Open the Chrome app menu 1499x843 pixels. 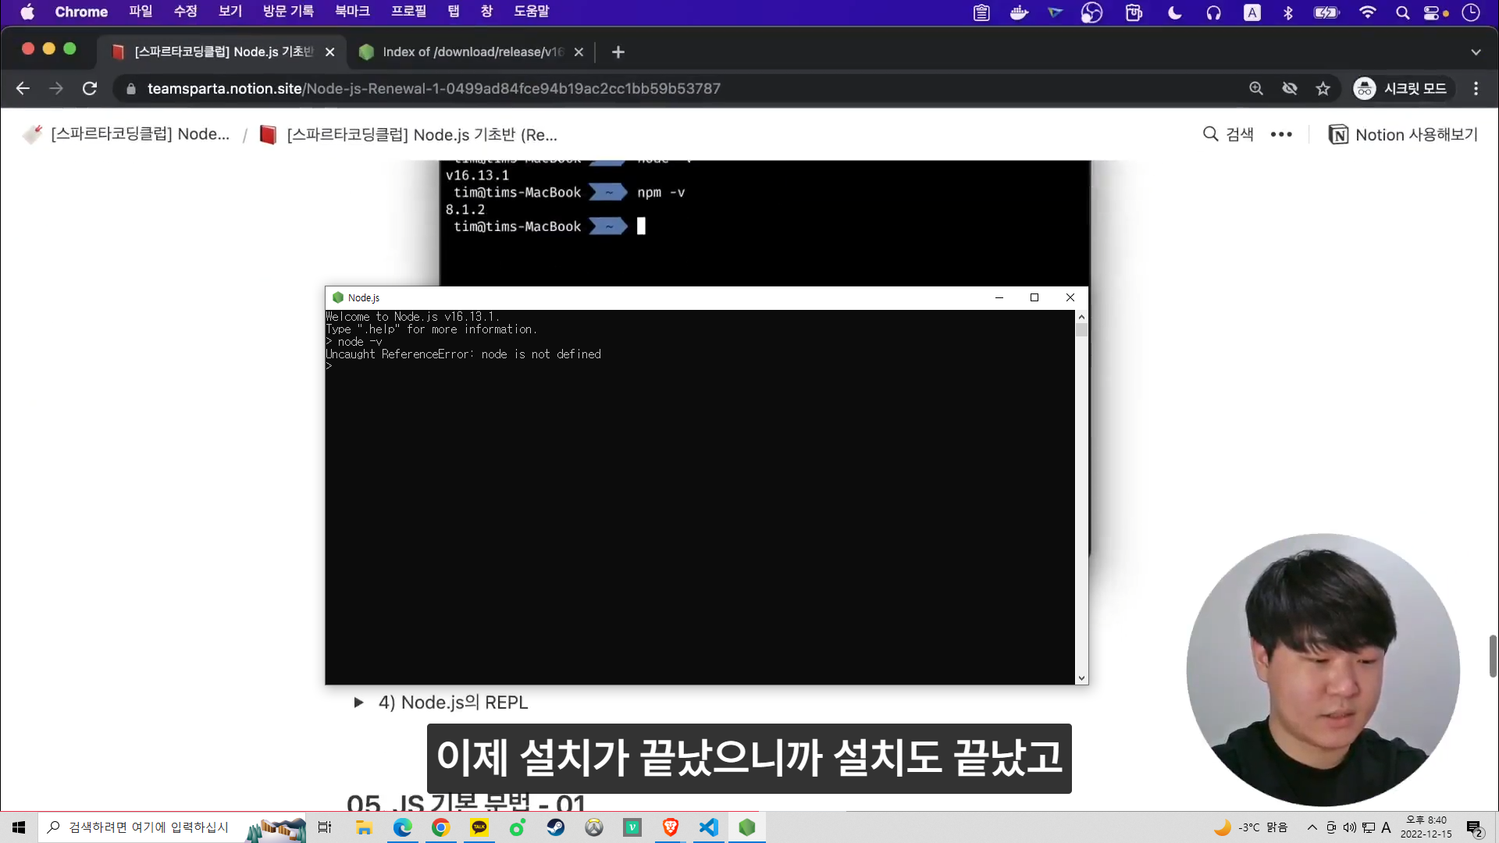click(81, 12)
